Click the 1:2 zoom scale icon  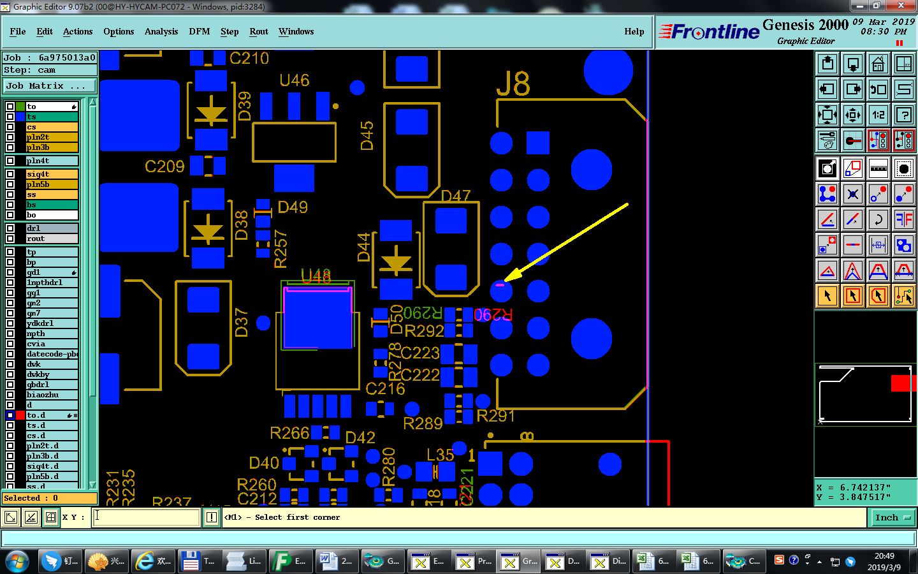coord(878,115)
